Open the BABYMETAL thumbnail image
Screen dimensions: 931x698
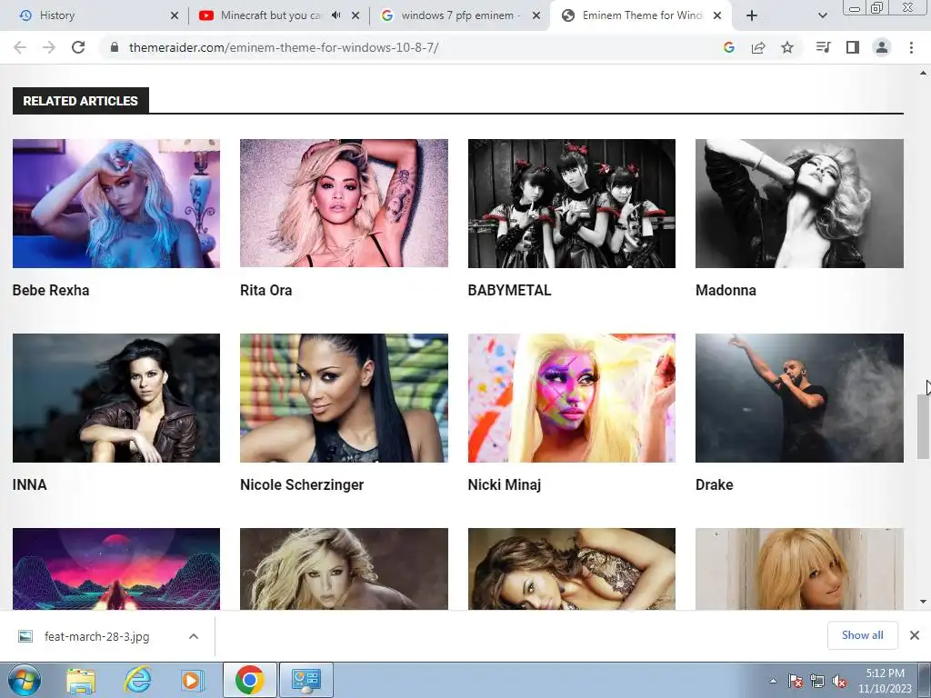pyautogui.click(x=572, y=204)
